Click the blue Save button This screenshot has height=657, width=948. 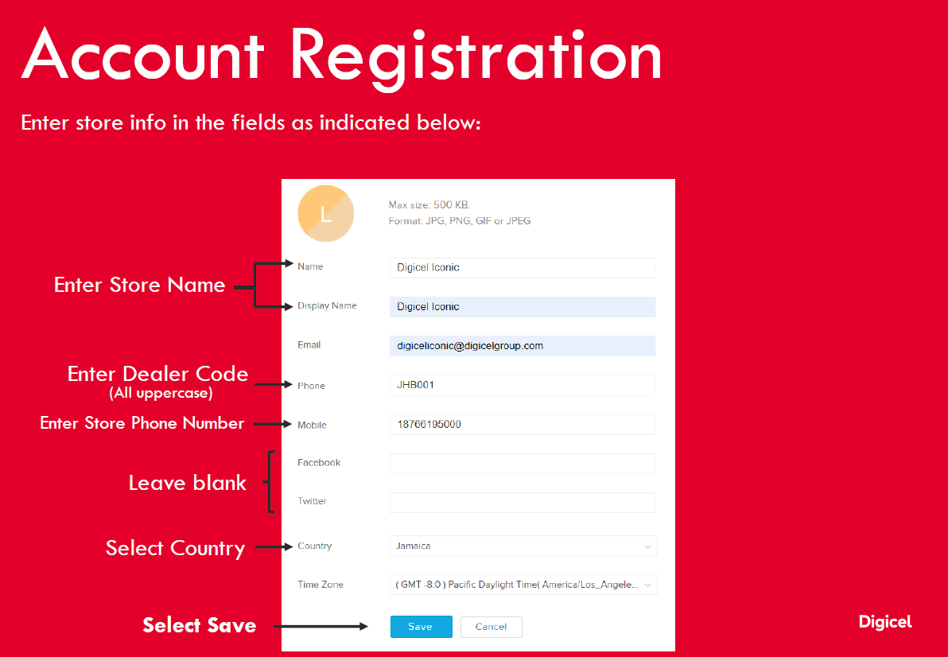pyautogui.click(x=421, y=627)
